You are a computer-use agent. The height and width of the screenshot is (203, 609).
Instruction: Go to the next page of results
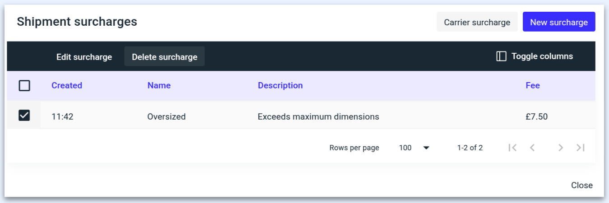click(x=560, y=148)
